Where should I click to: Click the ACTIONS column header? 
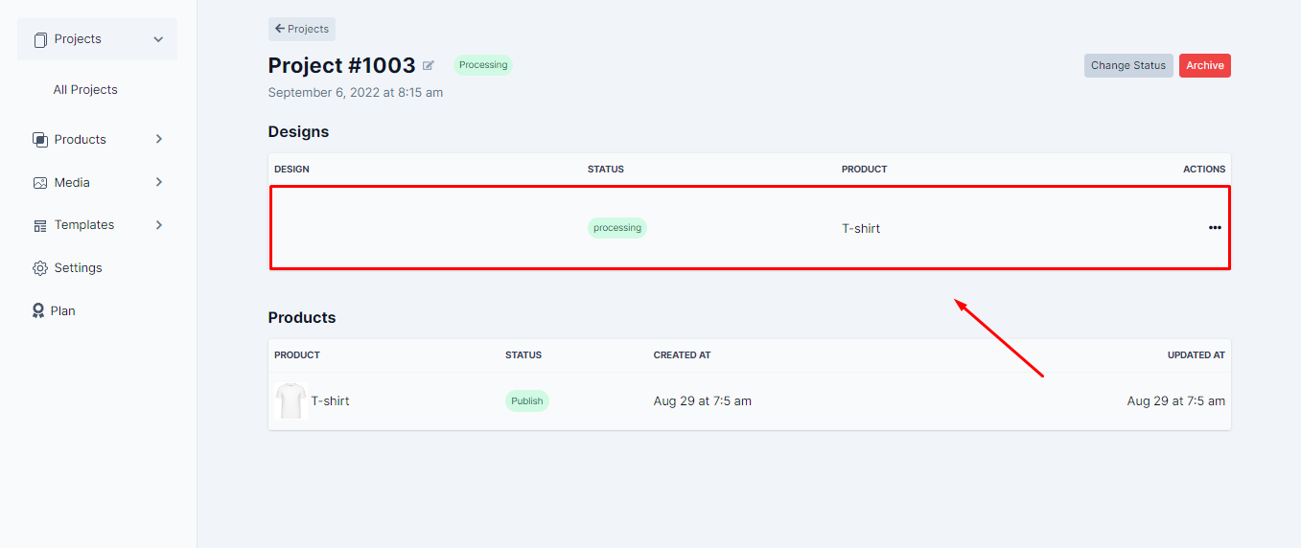(x=1204, y=169)
